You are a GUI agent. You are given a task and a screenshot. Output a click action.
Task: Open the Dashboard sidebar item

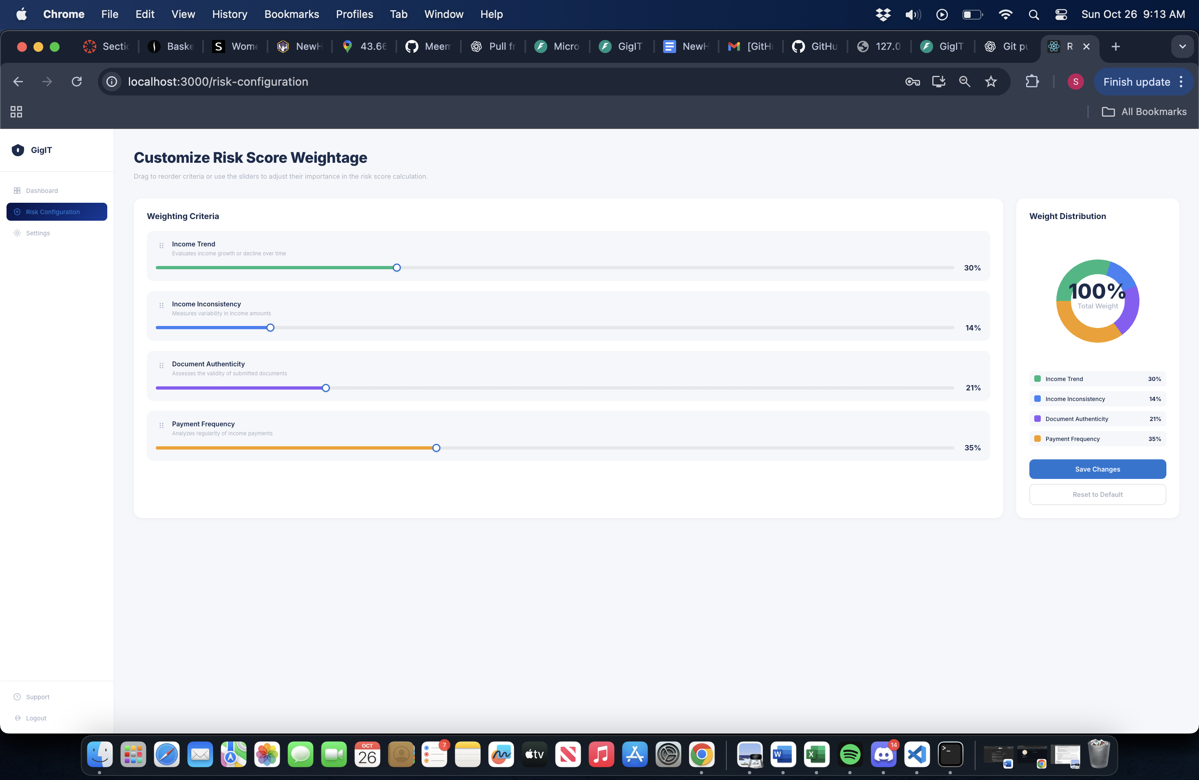click(42, 191)
